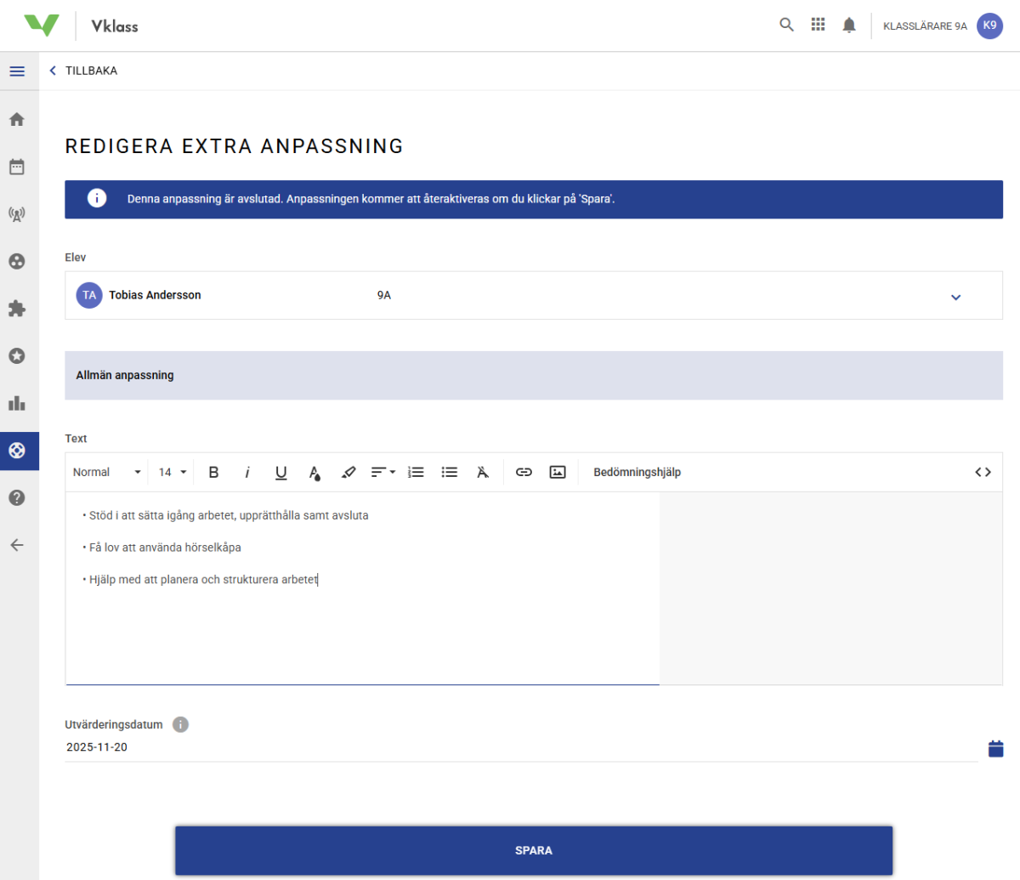
Task: Clear text formatting in editor
Action: 483,472
